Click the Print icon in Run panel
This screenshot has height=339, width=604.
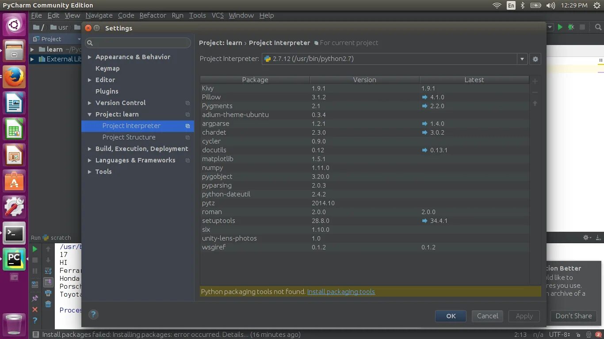[x=48, y=293]
